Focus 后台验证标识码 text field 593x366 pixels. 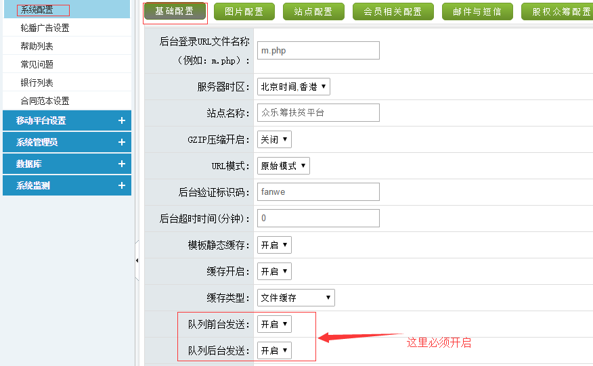point(318,191)
